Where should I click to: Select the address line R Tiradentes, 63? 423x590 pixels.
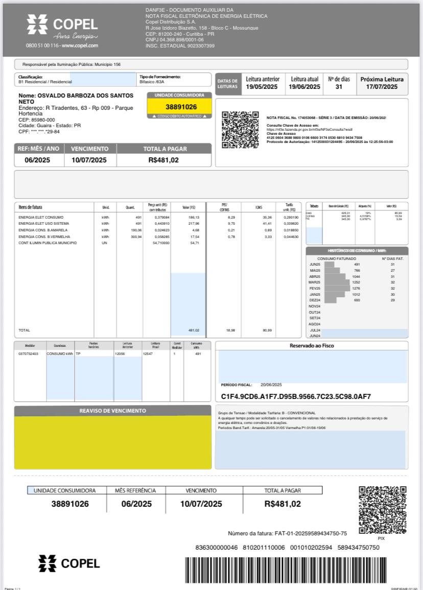point(76,111)
